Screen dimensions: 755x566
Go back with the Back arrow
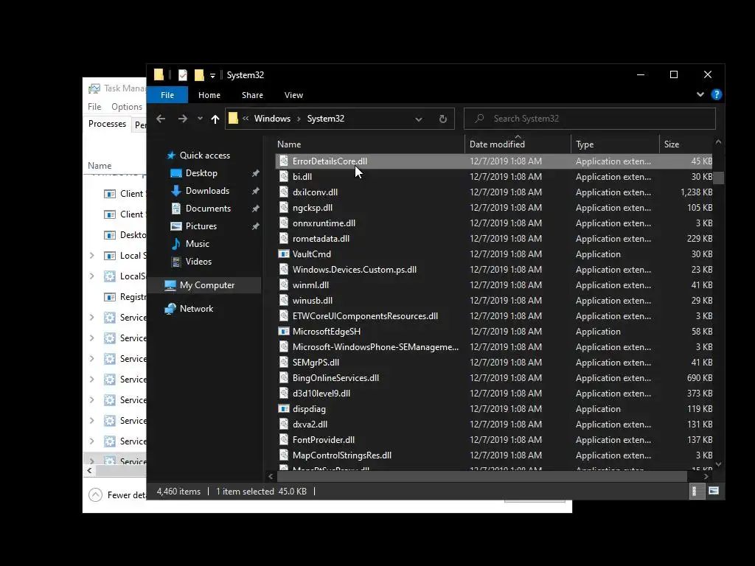pos(161,119)
